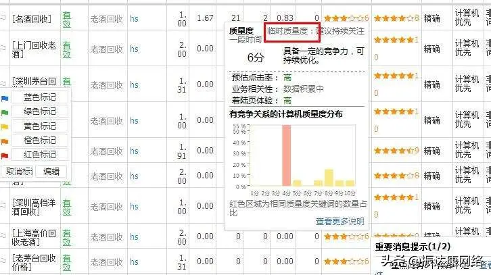Click the five-star rating in the [上门回收老酒] row
The image size is (491, 275).
point(396,40)
